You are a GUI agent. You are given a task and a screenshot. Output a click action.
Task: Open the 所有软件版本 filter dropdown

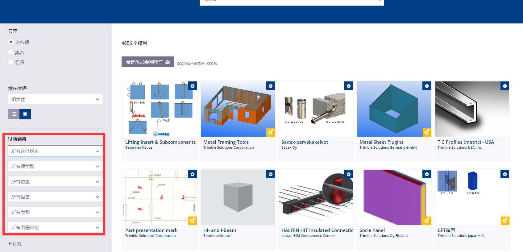tap(55, 151)
